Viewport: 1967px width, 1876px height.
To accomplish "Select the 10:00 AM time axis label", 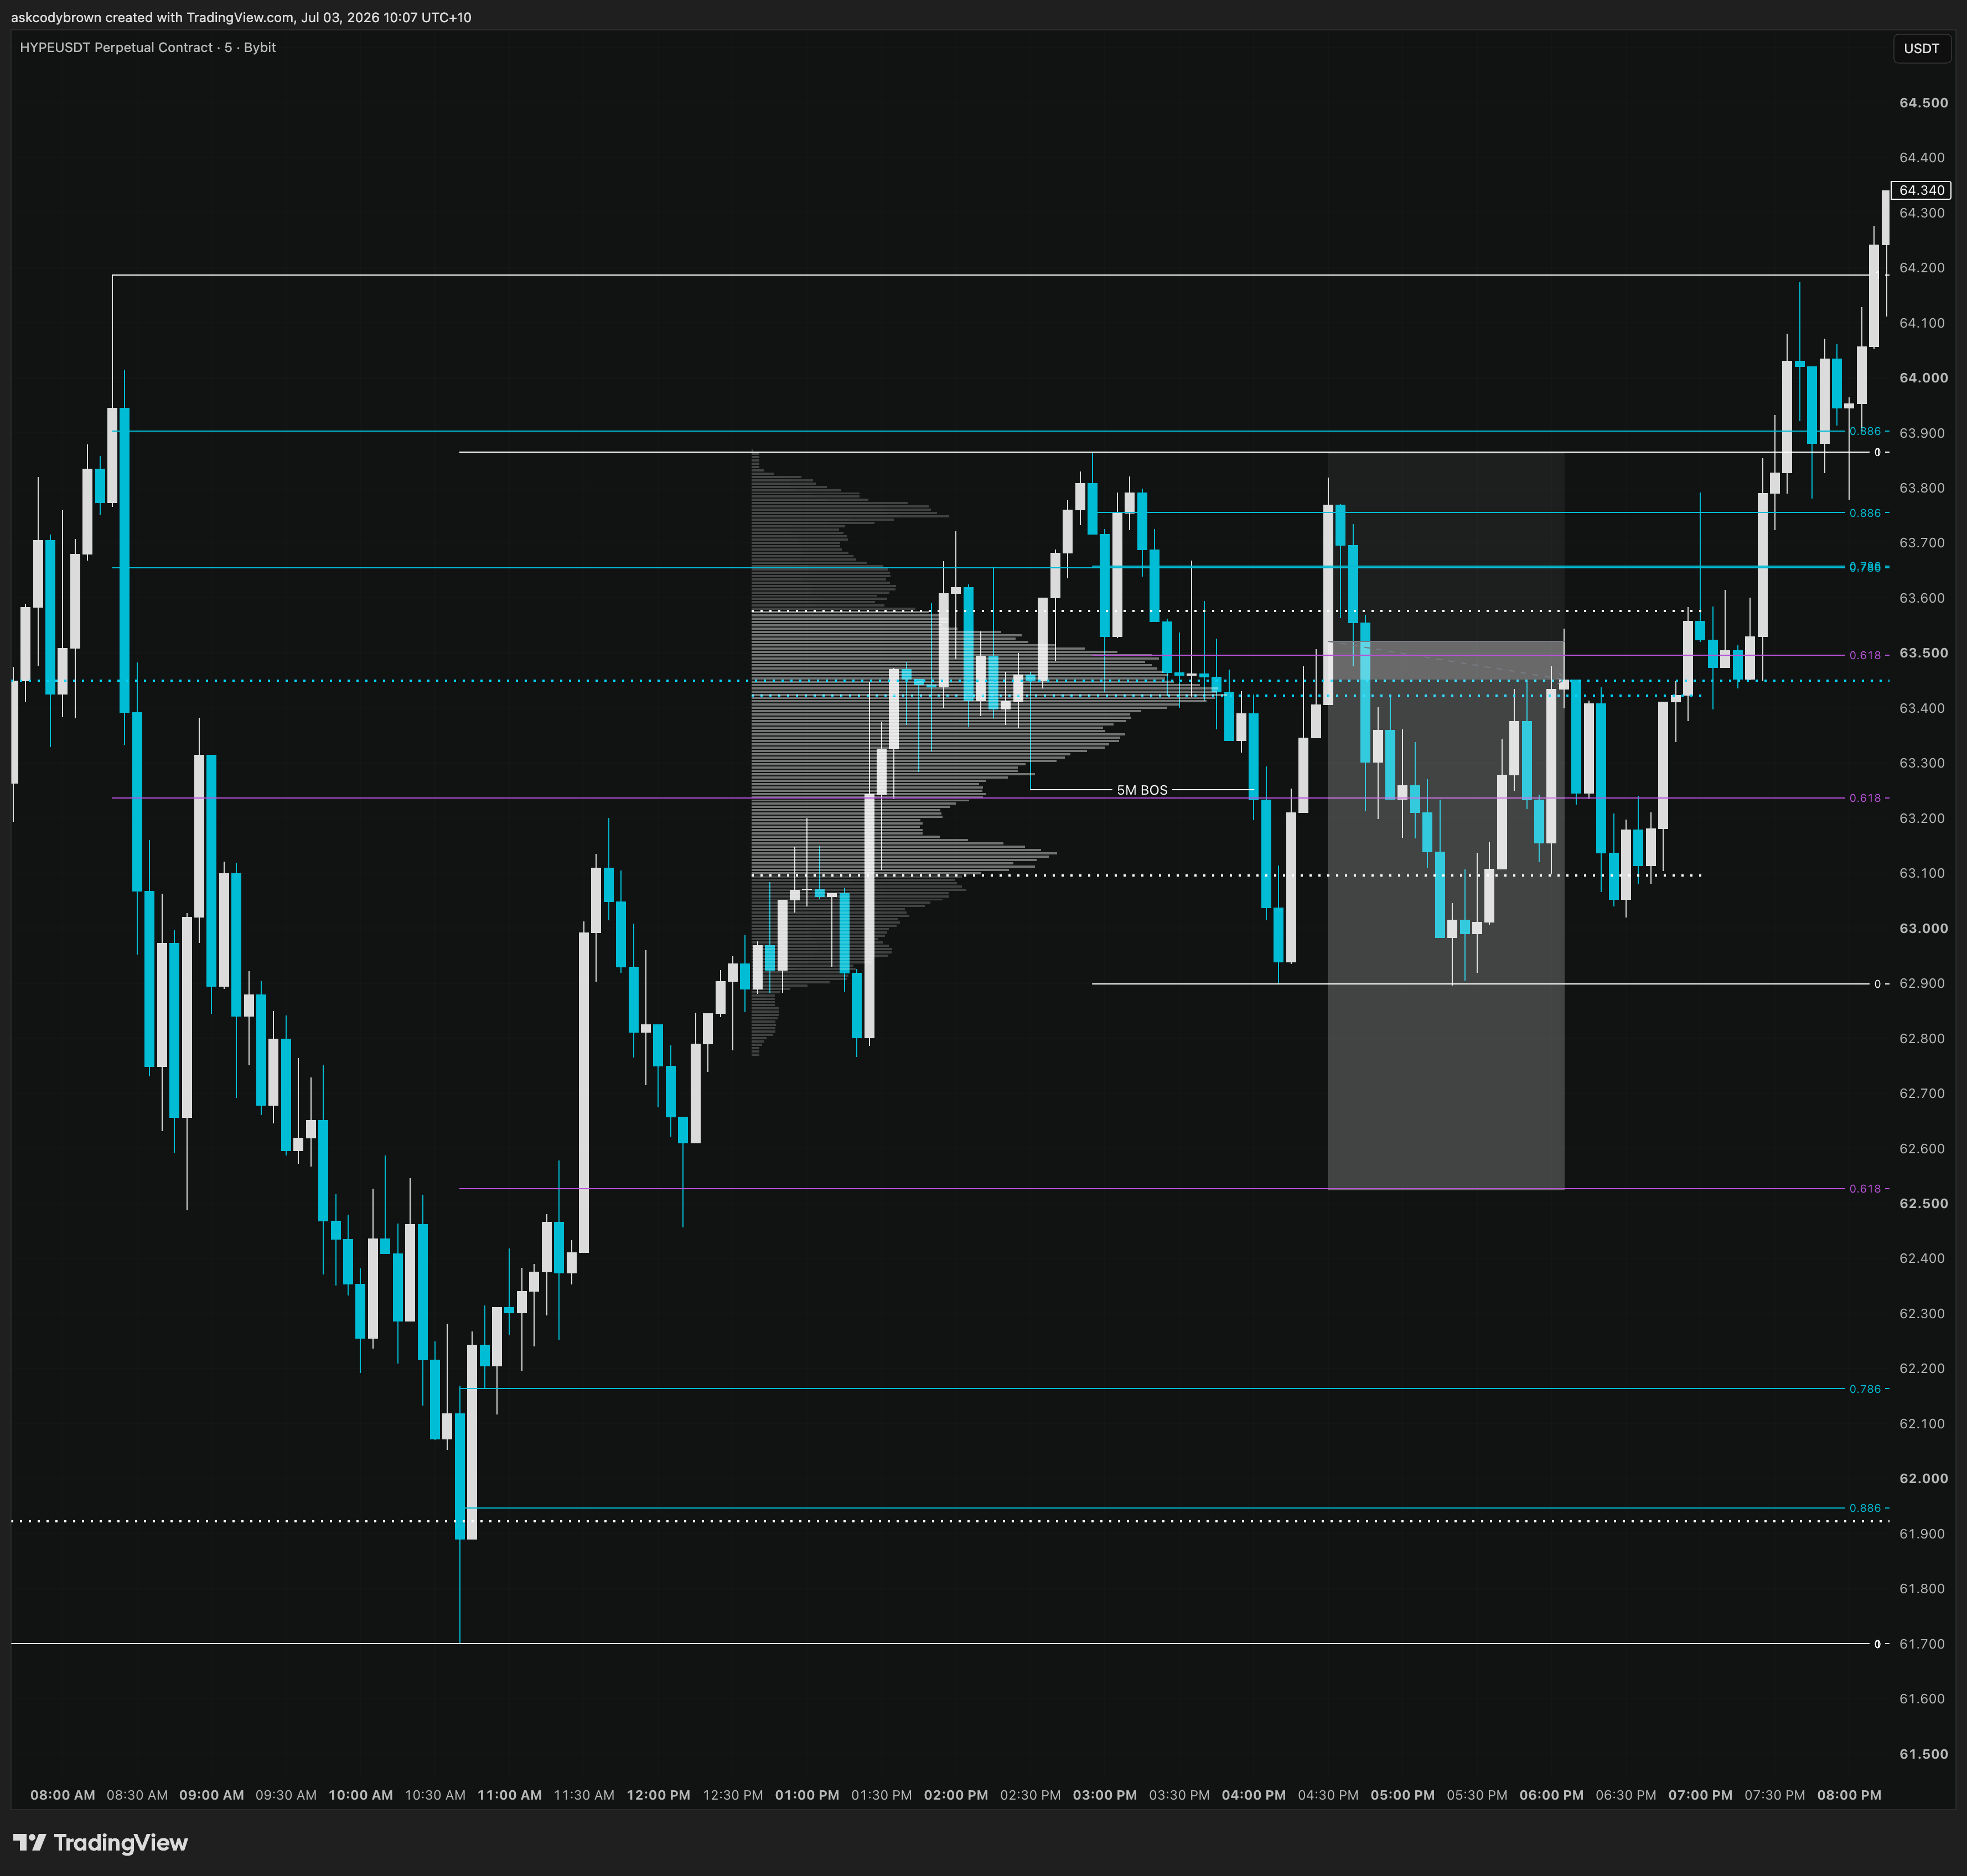I will coord(361,1795).
